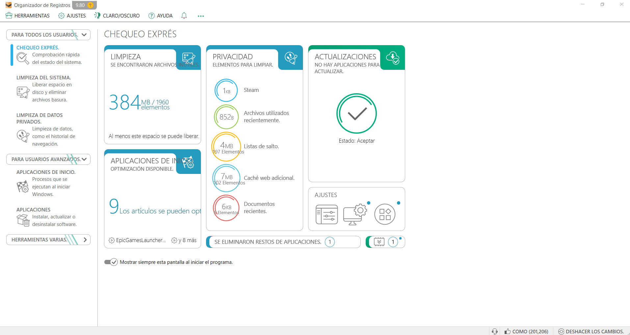
Task: Click Documentos recientes text
Action: pos(259,208)
